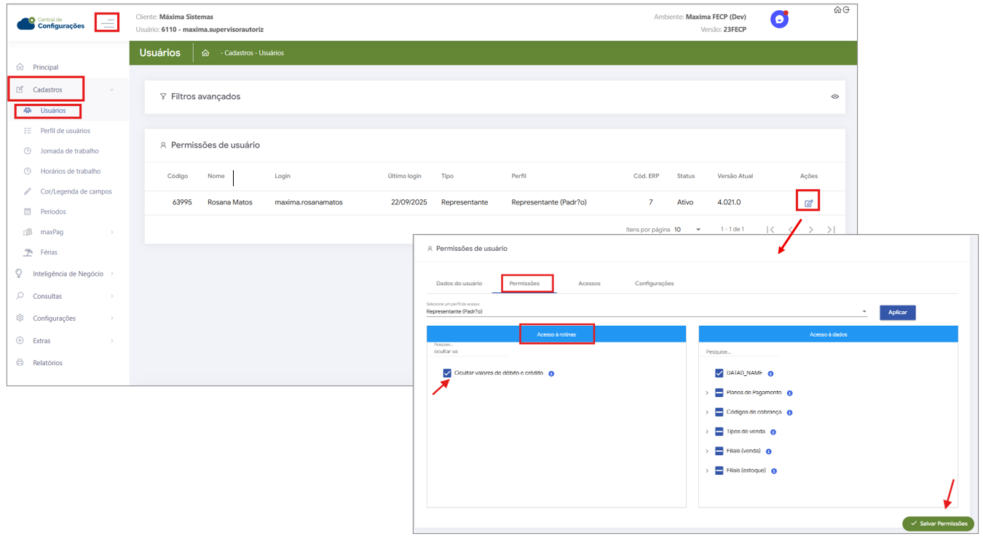Toggle the eye icon in Filtros avançados
Image resolution: width=983 pixels, height=536 pixels.
point(834,97)
